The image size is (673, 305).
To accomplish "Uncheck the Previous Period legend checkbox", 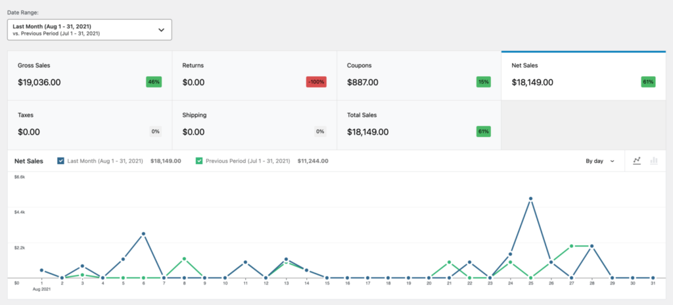I will pyautogui.click(x=200, y=161).
